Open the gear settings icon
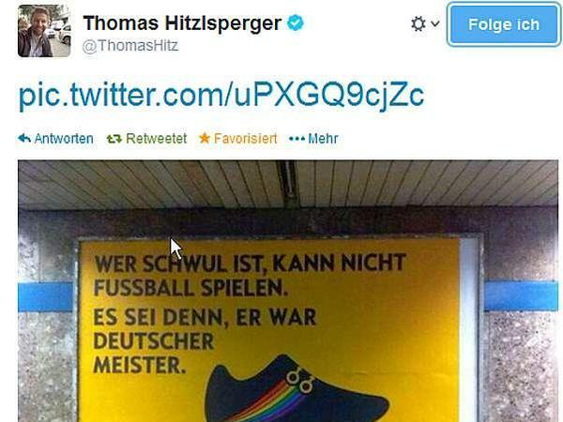 (418, 24)
